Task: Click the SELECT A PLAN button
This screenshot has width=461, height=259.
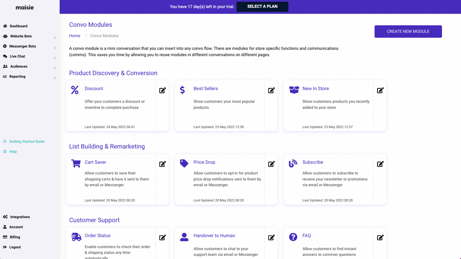Action: click(x=262, y=6)
